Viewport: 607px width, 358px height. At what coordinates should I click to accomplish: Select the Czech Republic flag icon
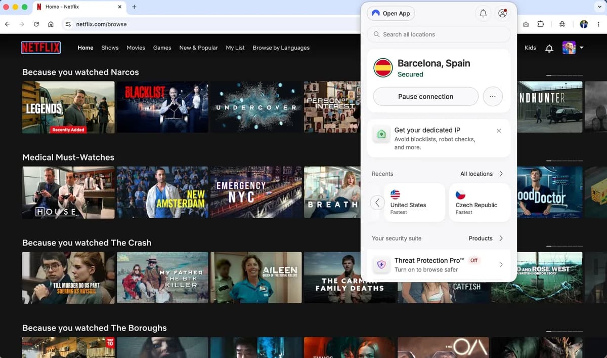[460, 194]
